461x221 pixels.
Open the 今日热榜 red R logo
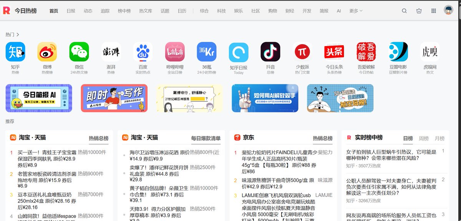click(x=7, y=11)
